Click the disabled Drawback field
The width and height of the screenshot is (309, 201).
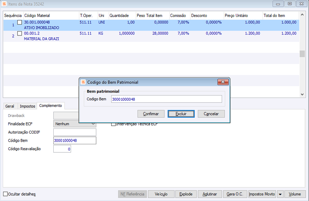click(66, 116)
